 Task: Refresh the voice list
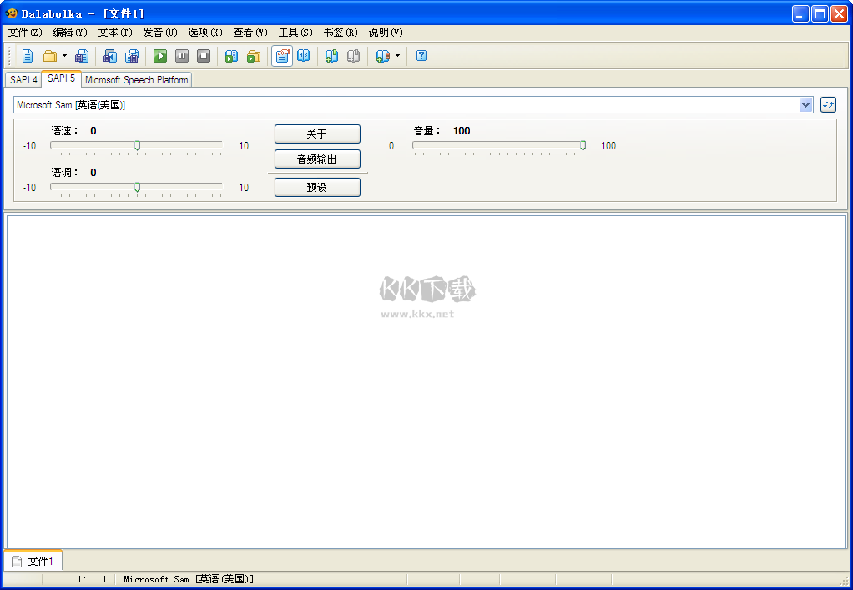[827, 104]
